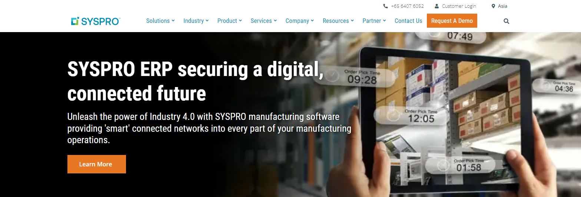Select the Asia region link

503,6
